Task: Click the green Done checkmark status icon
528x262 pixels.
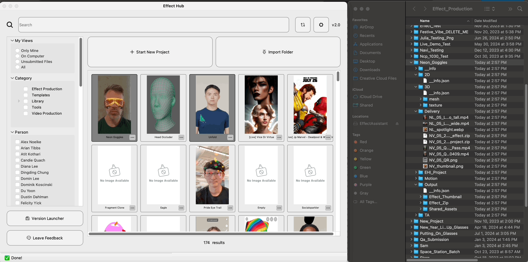Action: click(x=7, y=258)
